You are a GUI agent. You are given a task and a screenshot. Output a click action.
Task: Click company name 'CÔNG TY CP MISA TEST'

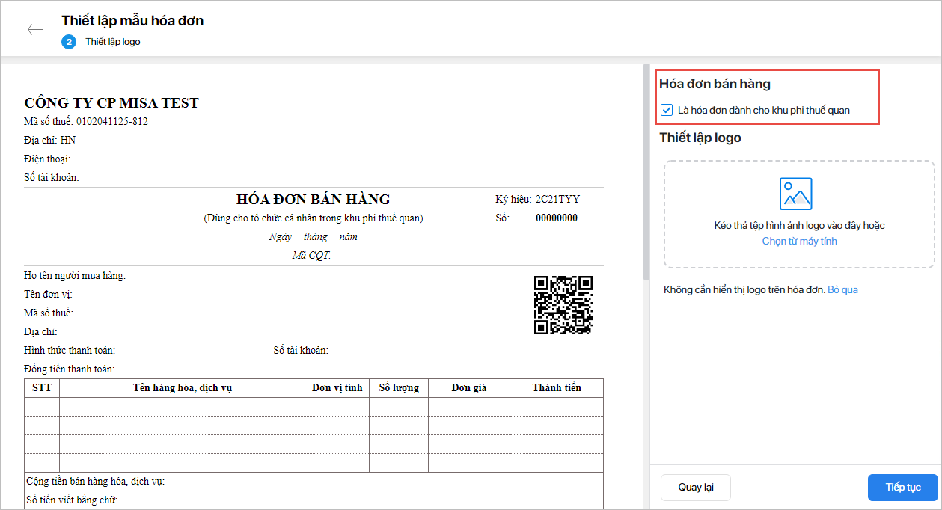point(111,103)
